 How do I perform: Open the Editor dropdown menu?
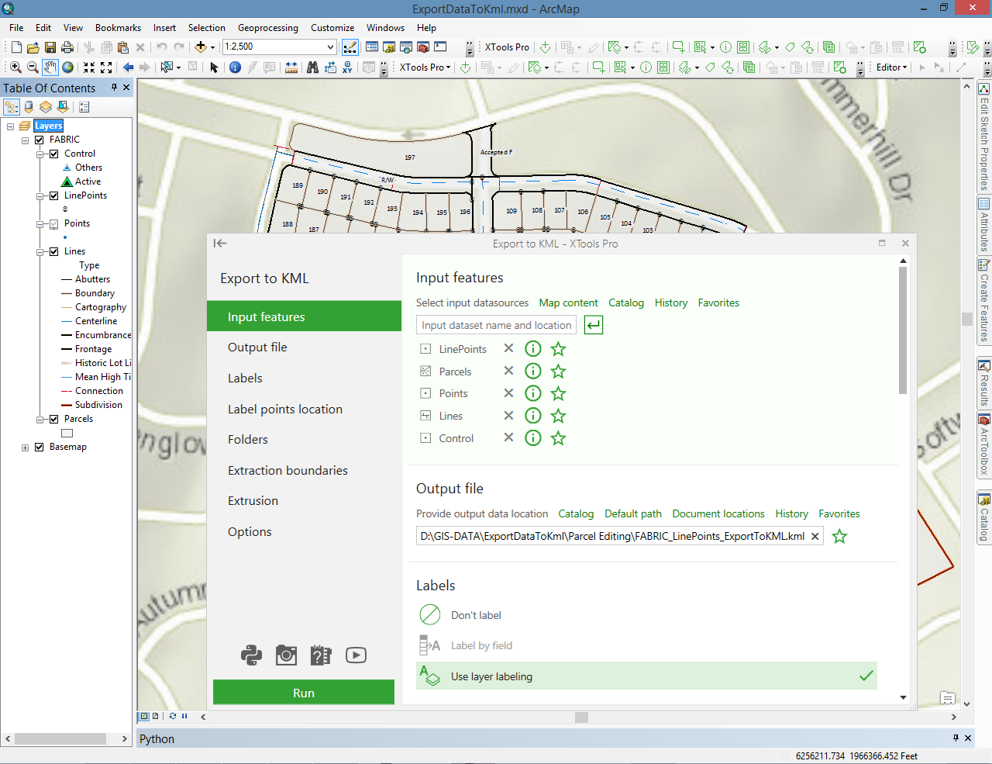(891, 67)
